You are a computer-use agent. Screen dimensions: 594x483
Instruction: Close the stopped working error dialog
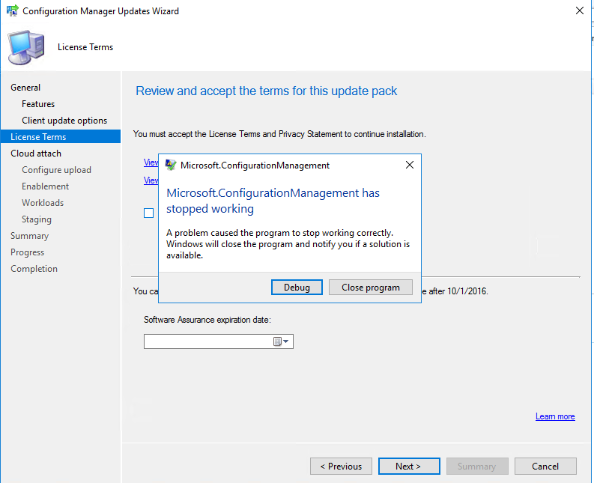pos(410,165)
